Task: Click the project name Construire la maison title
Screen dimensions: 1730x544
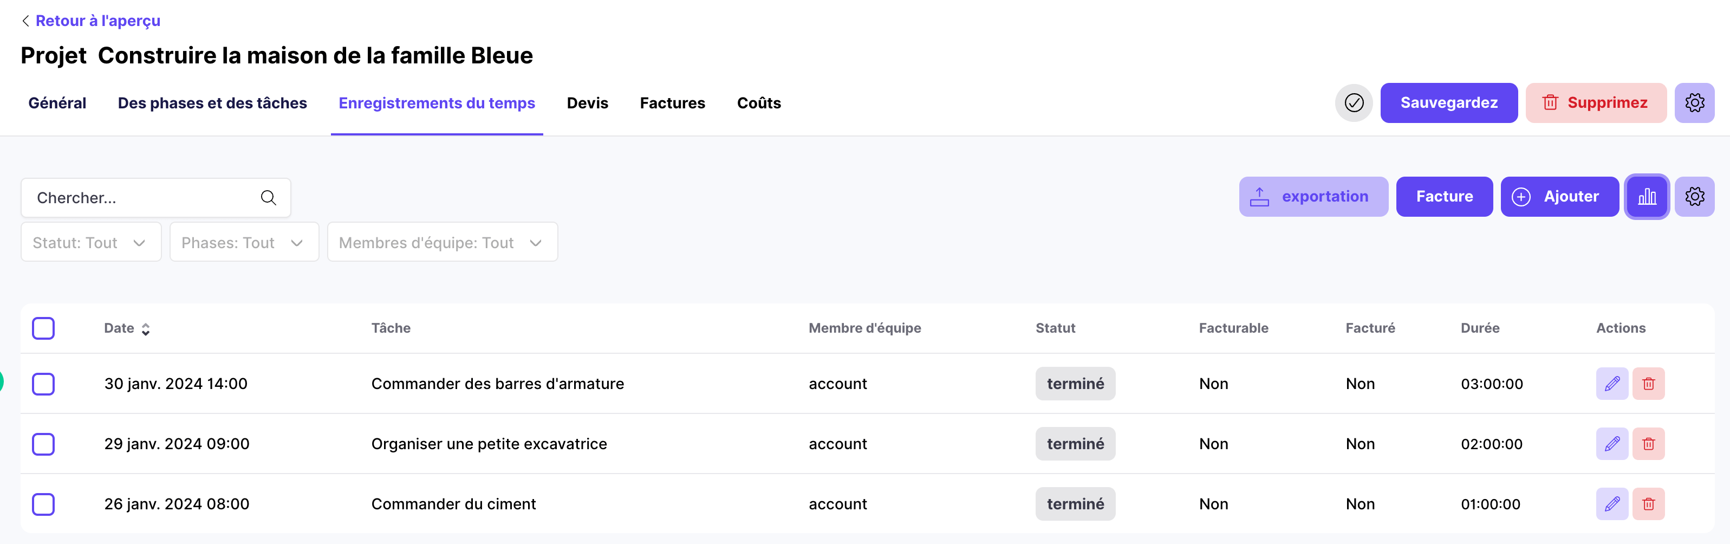Action: click(315, 55)
